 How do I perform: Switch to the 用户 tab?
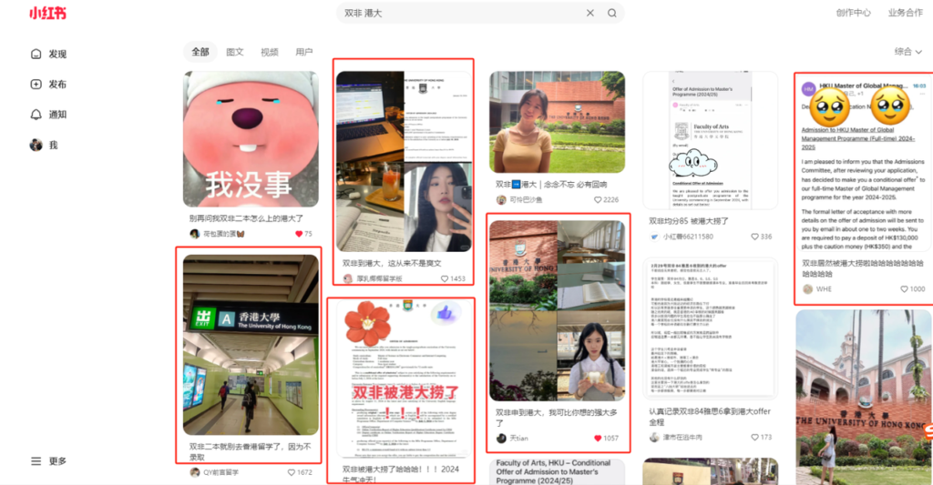click(x=304, y=52)
